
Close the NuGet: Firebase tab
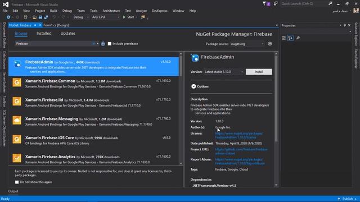(40, 25)
